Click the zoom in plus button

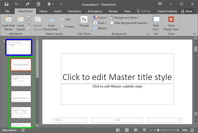(178, 130)
